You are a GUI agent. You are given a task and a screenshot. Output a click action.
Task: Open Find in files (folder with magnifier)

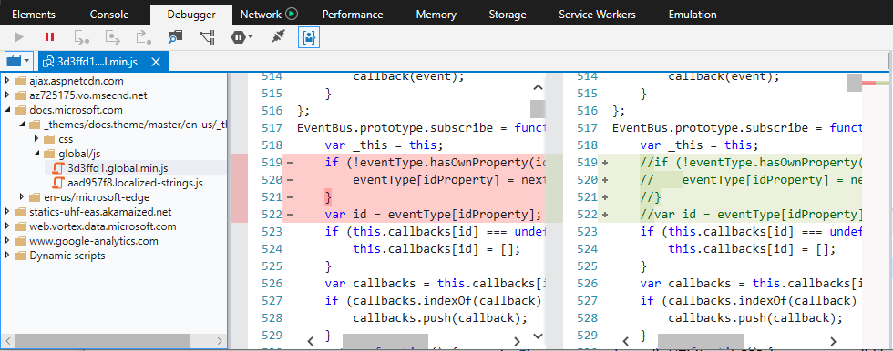click(x=175, y=37)
